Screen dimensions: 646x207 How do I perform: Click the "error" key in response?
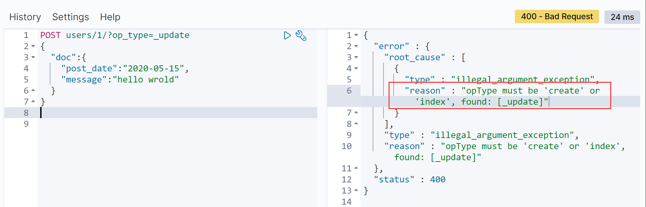click(x=392, y=46)
